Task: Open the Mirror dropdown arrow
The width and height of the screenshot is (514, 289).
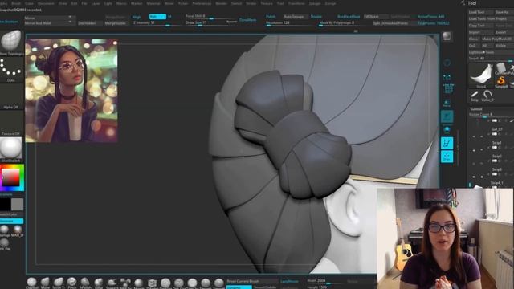Action: click(x=70, y=17)
